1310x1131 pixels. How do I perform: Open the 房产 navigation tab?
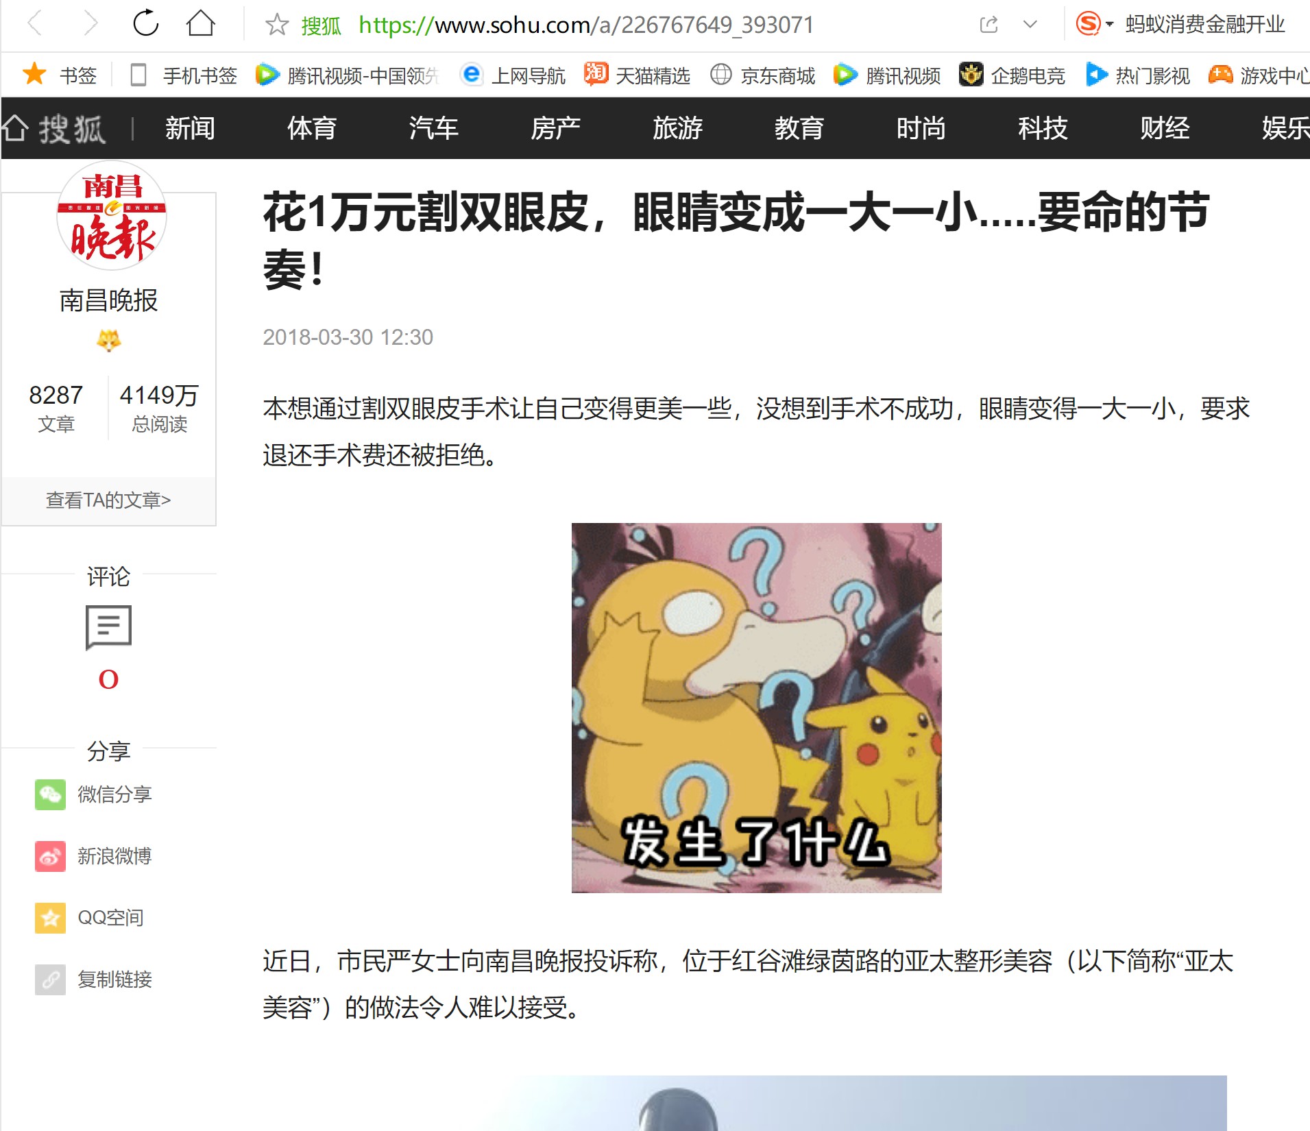555,128
